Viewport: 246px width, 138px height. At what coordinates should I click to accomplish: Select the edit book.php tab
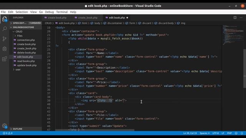117,18
